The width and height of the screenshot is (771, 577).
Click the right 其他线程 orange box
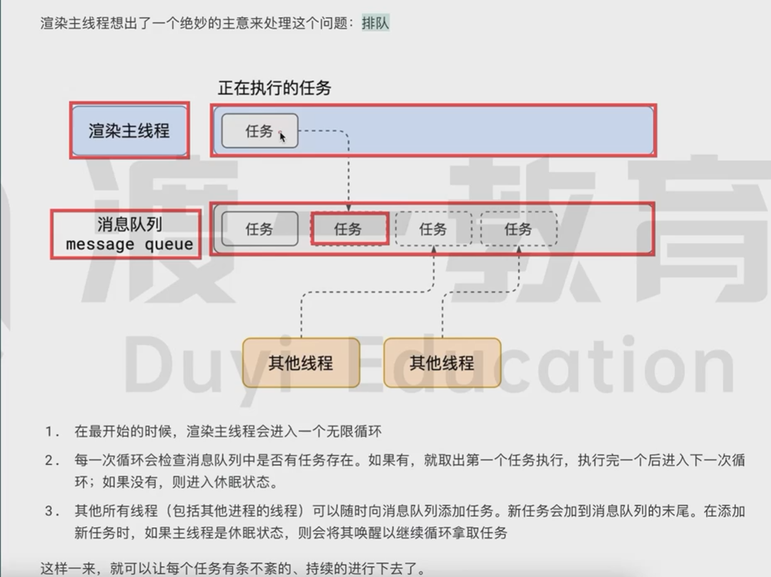tap(442, 363)
